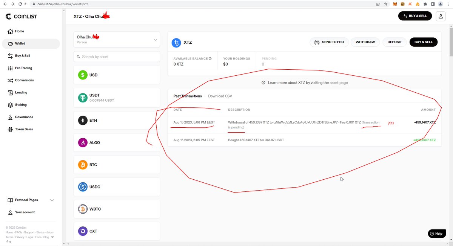Screen dimensions: 453x246
Task: Open the Chrome three-dot menu
Action: (448, 4)
